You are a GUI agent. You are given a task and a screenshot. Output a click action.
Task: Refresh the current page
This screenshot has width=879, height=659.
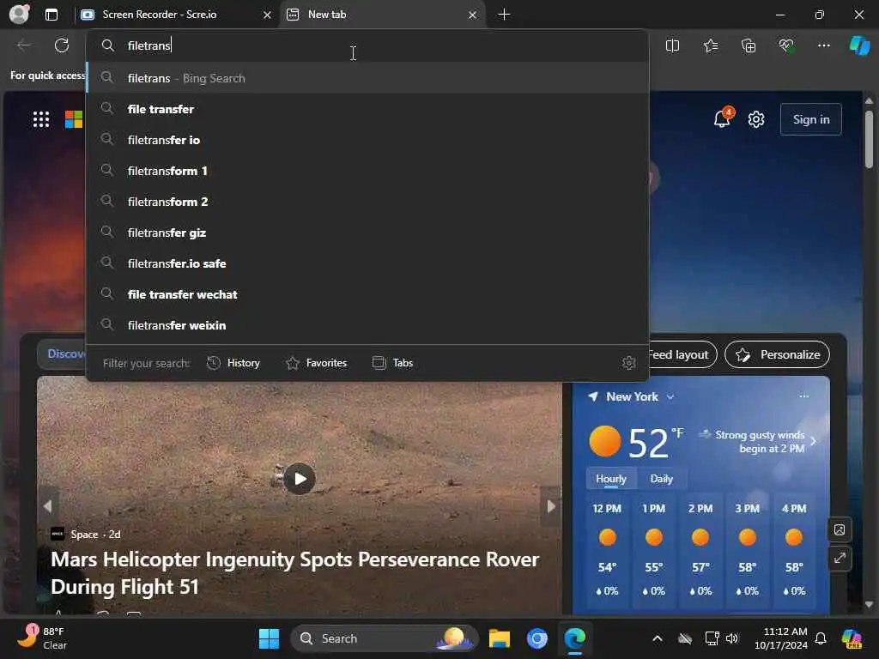click(62, 45)
